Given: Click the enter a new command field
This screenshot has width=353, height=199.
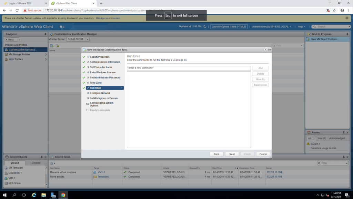Looking at the screenshot, I should coord(189,68).
